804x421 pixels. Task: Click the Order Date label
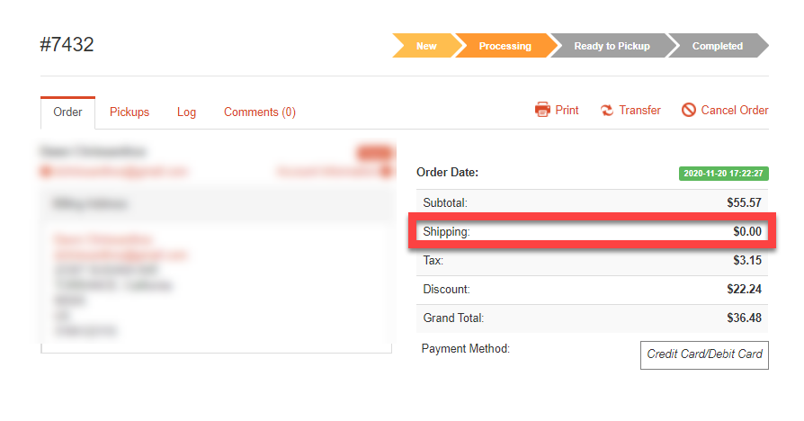[x=447, y=173]
